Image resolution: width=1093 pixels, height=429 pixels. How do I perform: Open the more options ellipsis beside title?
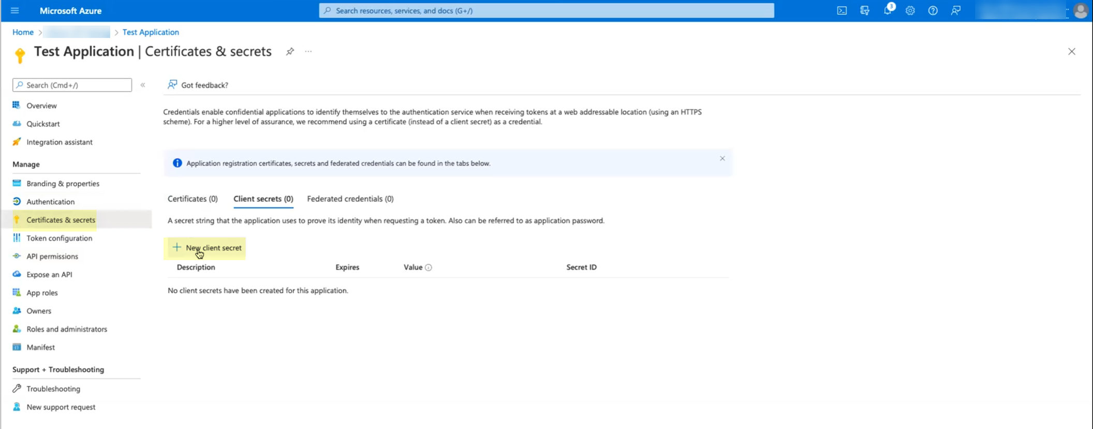pyautogui.click(x=308, y=52)
